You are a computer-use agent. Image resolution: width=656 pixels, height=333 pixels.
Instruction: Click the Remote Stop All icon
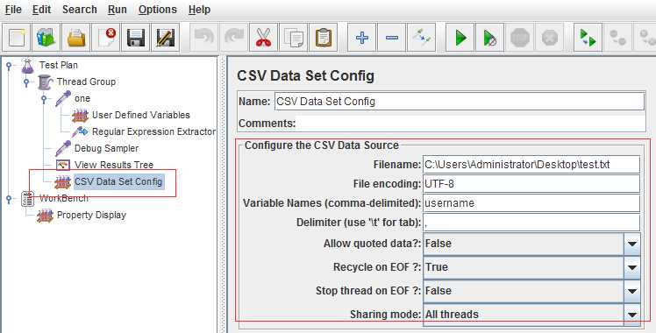617,38
